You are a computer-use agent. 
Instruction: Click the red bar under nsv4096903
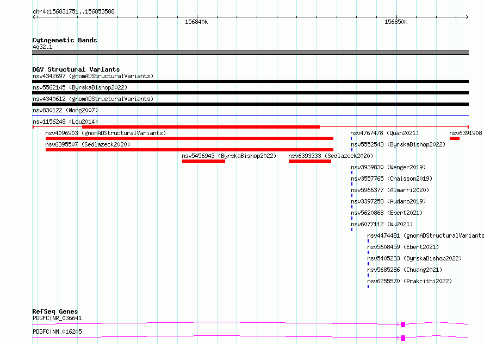(189, 138)
